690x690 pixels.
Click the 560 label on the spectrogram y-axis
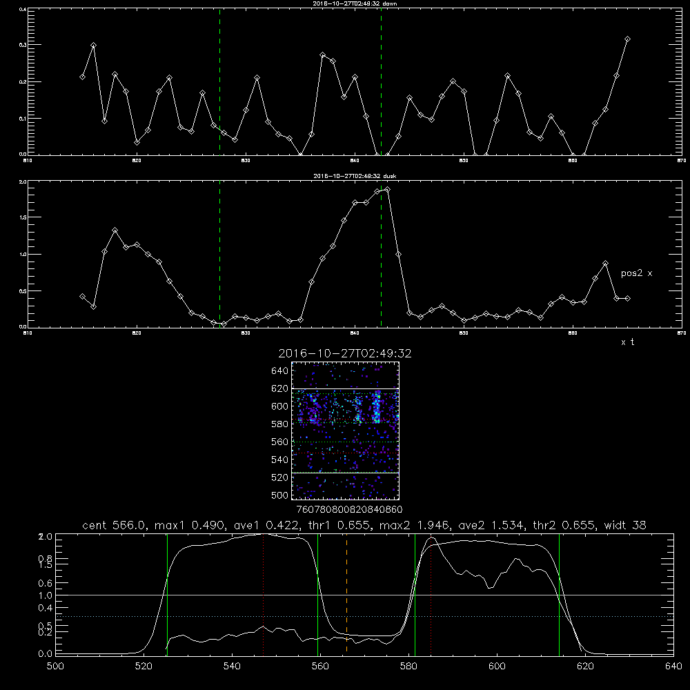(x=280, y=442)
